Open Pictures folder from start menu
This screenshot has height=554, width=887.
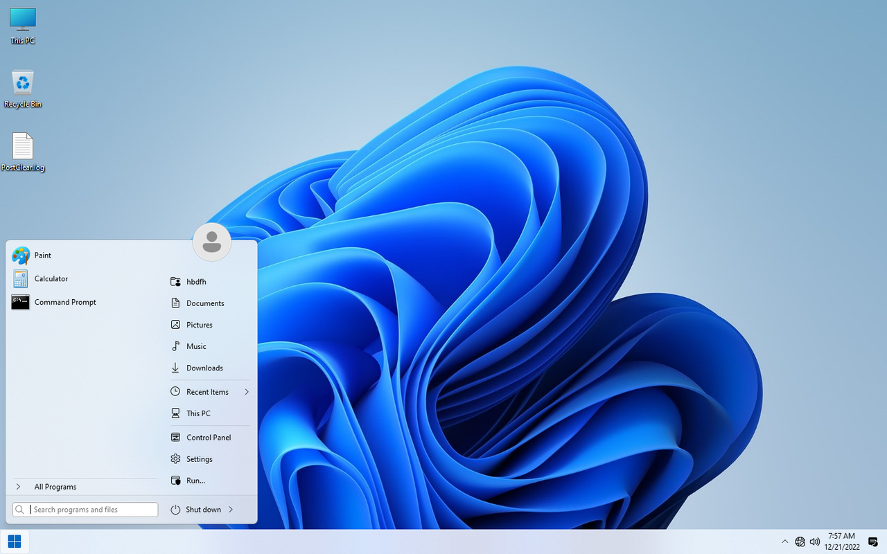[x=209, y=325]
